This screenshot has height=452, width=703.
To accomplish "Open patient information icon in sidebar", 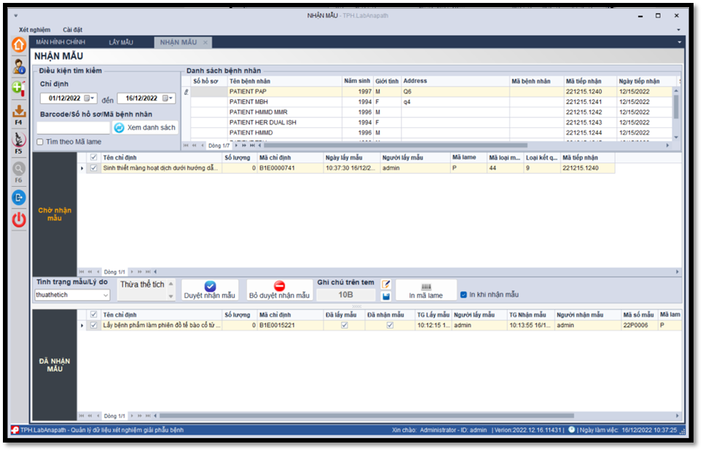I will 19,67.
